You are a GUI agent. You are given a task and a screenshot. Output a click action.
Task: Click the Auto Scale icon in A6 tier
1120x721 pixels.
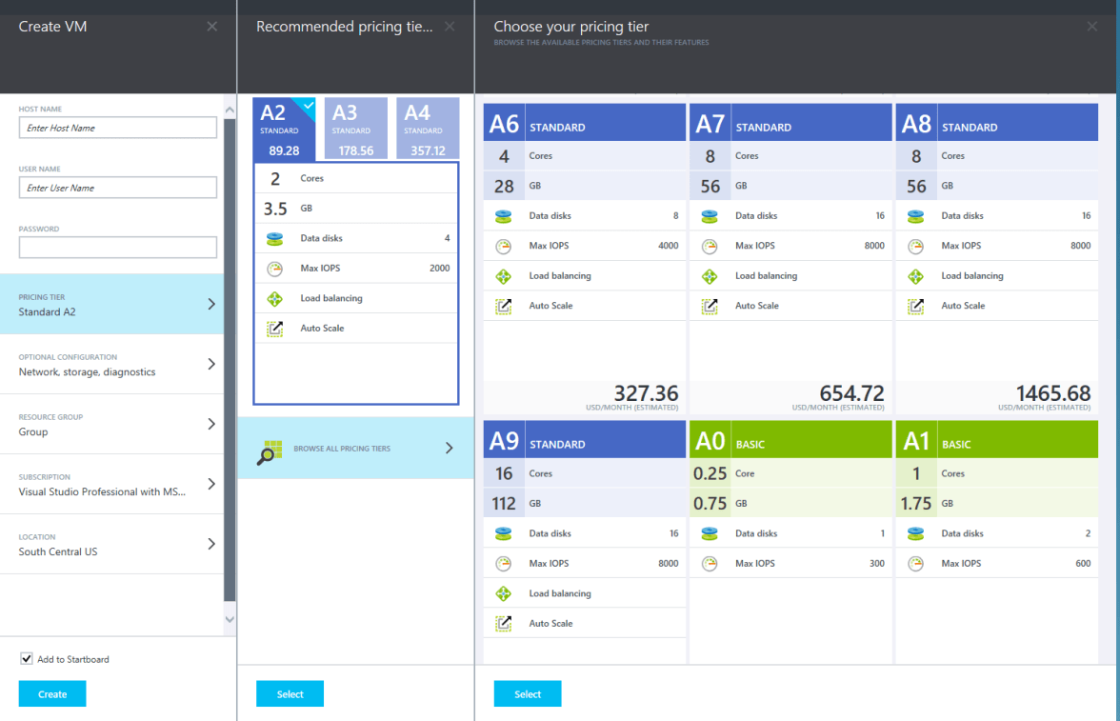pyautogui.click(x=504, y=306)
